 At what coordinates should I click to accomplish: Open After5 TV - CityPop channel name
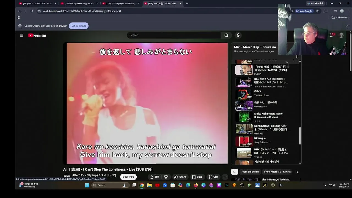94,175
